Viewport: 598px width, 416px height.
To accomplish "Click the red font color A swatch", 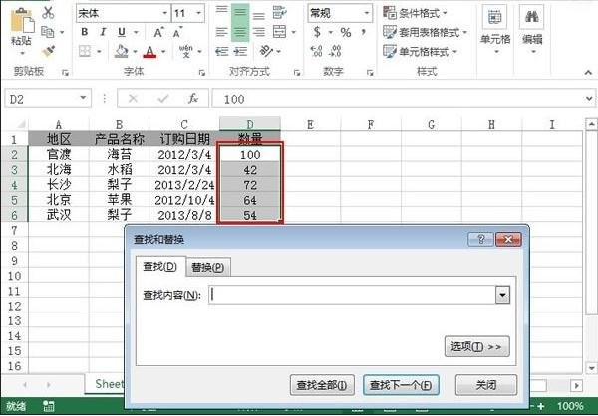I will pos(150,51).
